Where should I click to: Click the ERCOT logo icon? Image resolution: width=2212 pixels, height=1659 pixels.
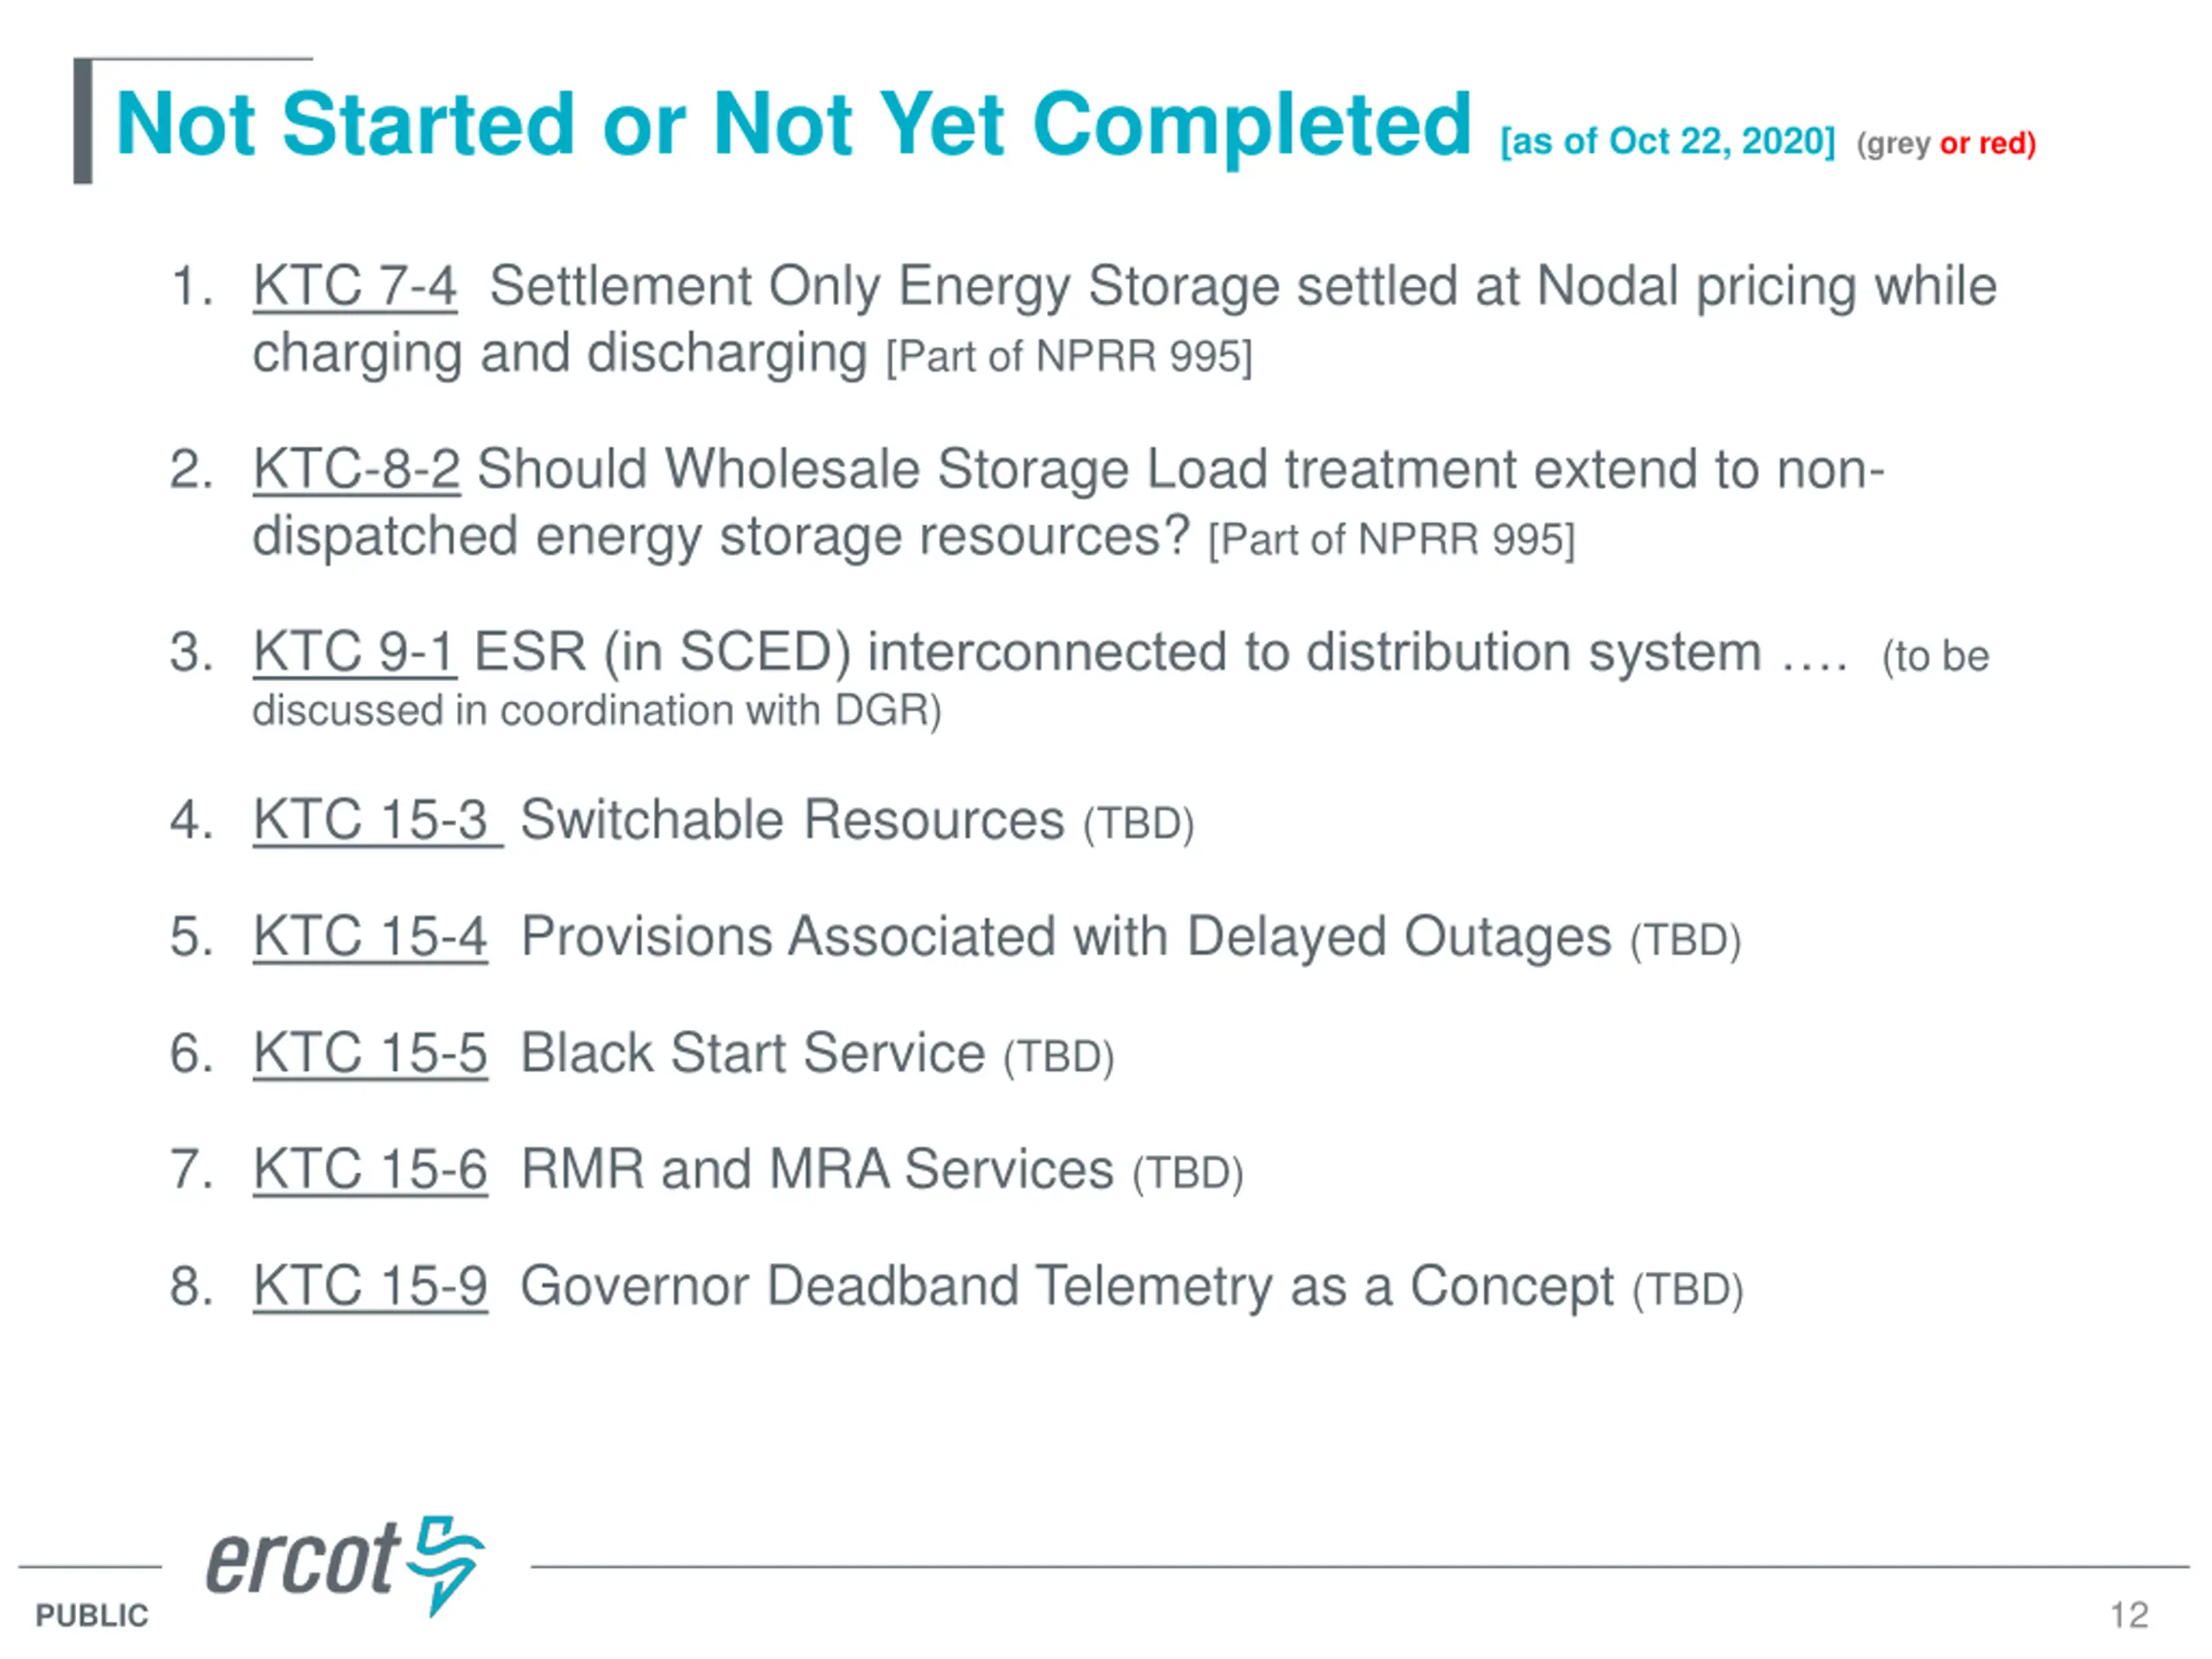click(345, 1564)
